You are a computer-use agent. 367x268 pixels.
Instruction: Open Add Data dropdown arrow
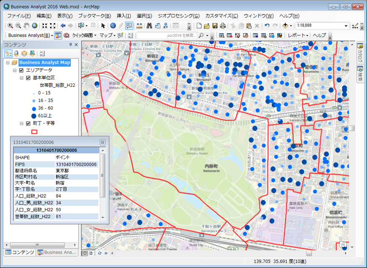coord(291,26)
